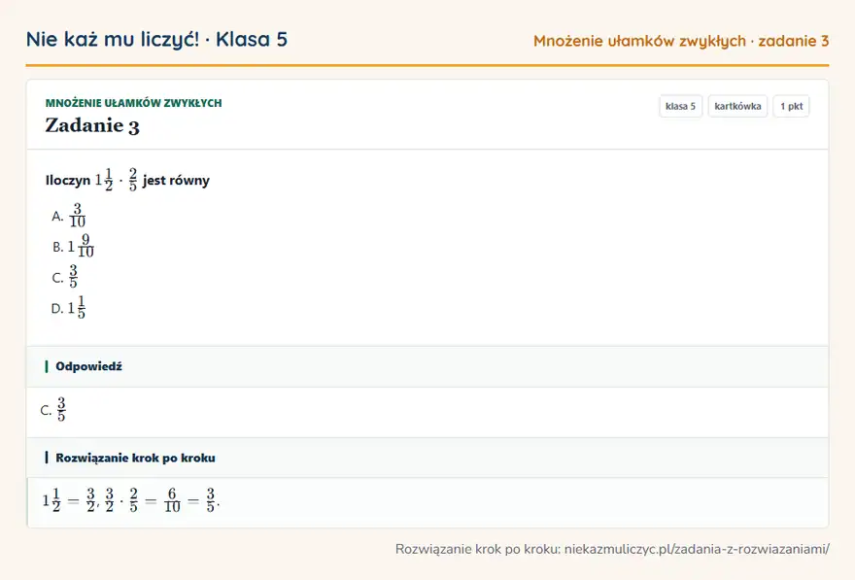
Task: Click the 'Nie każ mu liczyć! · Klasa 5' title
Action: pos(156,39)
